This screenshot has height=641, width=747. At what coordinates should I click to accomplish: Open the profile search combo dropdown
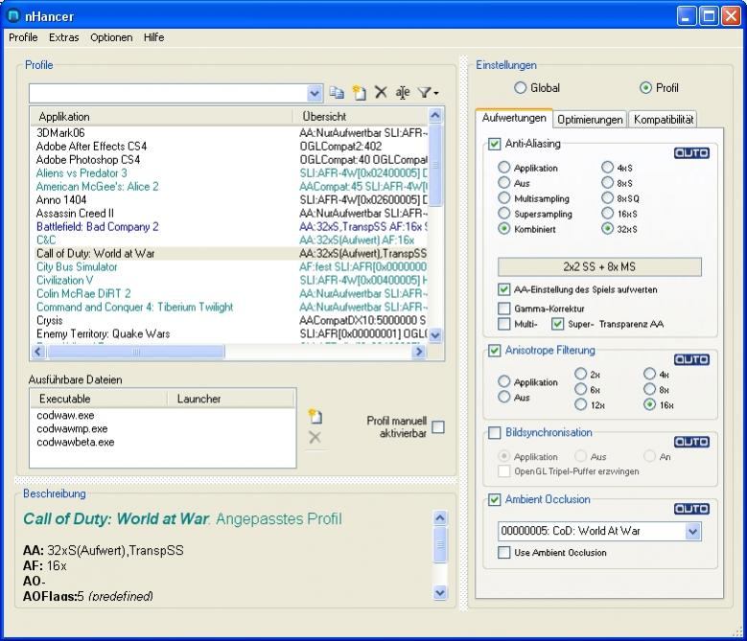pyautogui.click(x=315, y=93)
